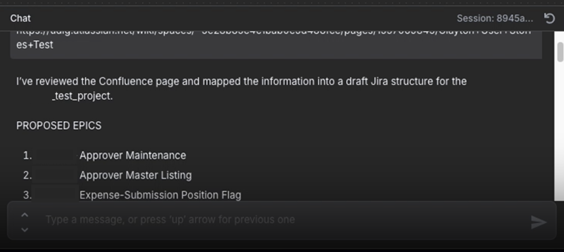Viewport: 564px width, 252px height.
Task: Click the Session 8945a... label
Action: pyautogui.click(x=495, y=18)
